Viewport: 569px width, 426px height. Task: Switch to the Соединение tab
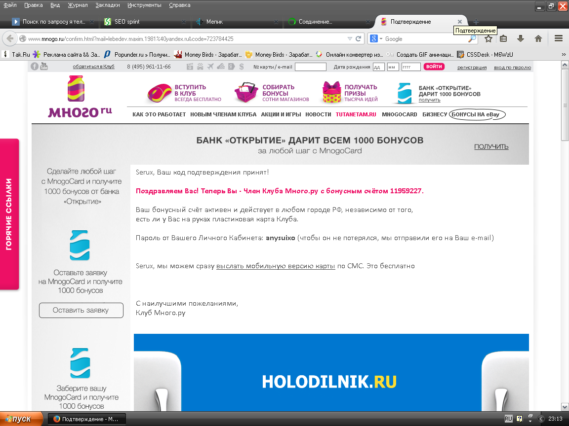pos(329,22)
